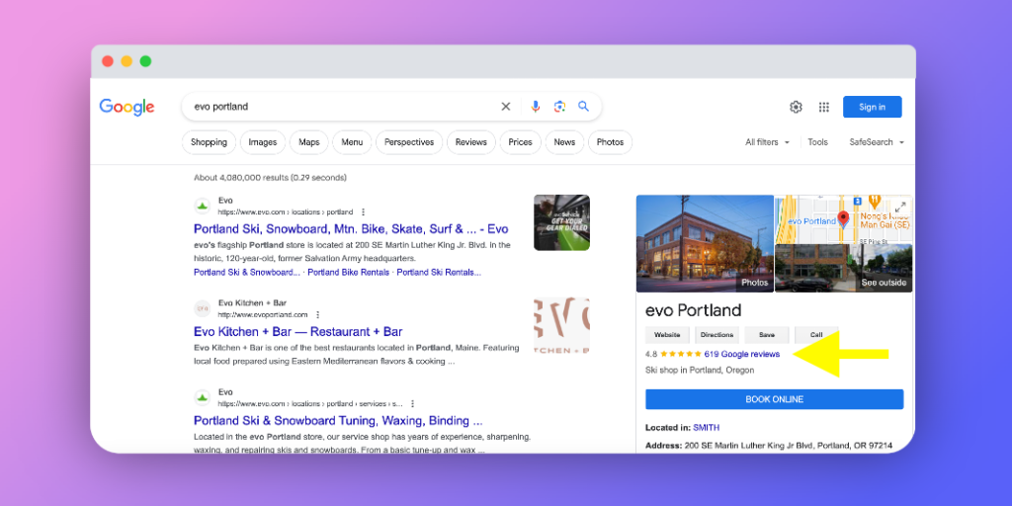Screen dimensions: 1012x506
Task: Click the Website button
Action: point(667,335)
